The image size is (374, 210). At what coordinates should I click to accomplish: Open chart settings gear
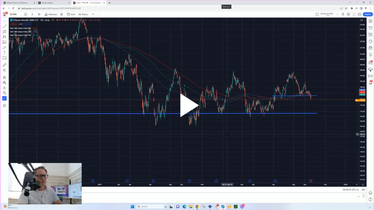[348, 14]
